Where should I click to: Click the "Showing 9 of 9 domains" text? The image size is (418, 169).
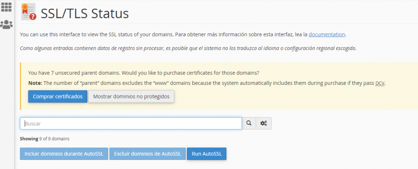[45, 139]
